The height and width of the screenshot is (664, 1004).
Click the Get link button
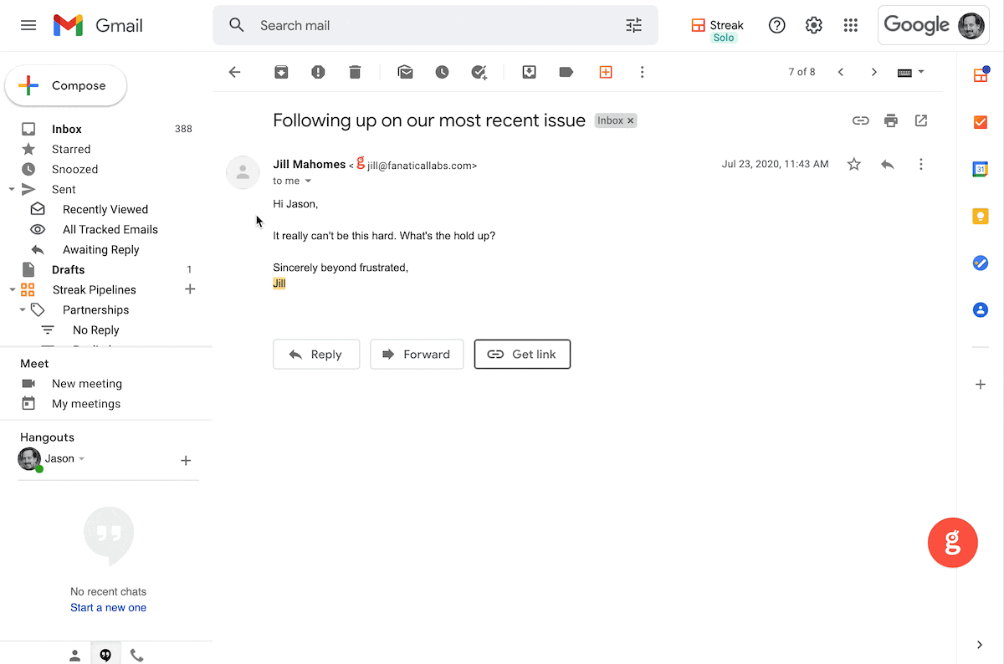[x=522, y=355]
